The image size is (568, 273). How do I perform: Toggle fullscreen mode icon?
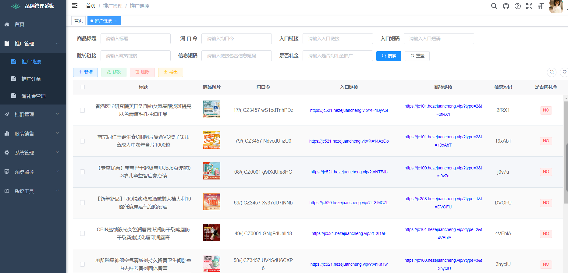[x=529, y=6]
